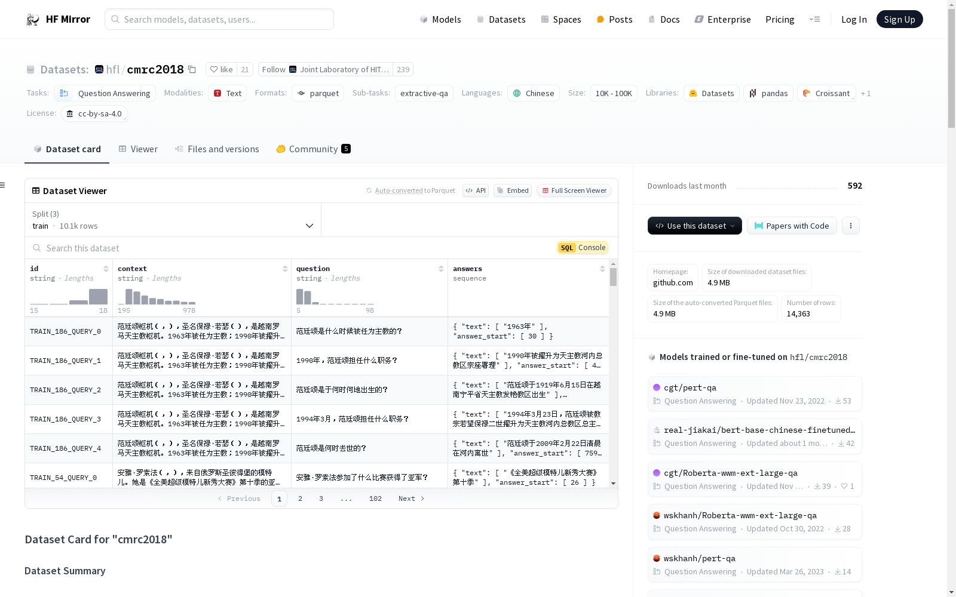Screen dimensions: 956x597
Task: Click the parquet format tag
Action: pyautogui.click(x=318, y=93)
